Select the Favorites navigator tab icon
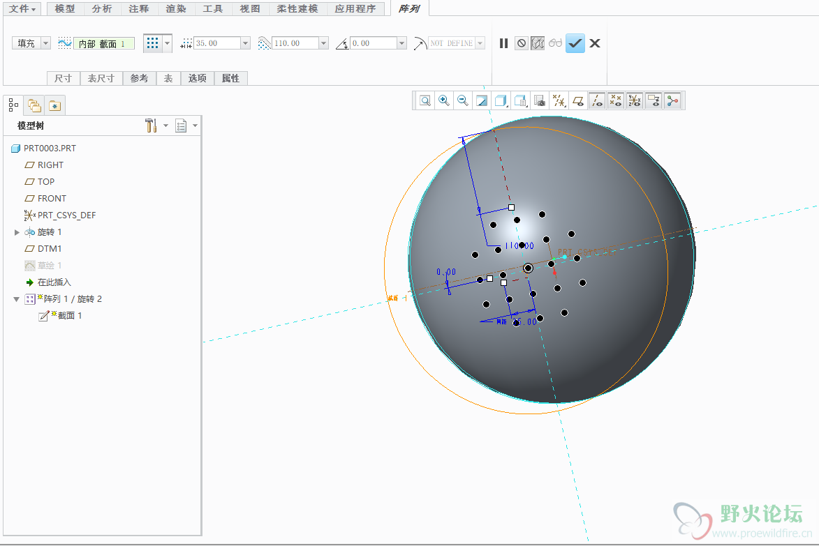This screenshot has width=819, height=546. (x=55, y=105)
